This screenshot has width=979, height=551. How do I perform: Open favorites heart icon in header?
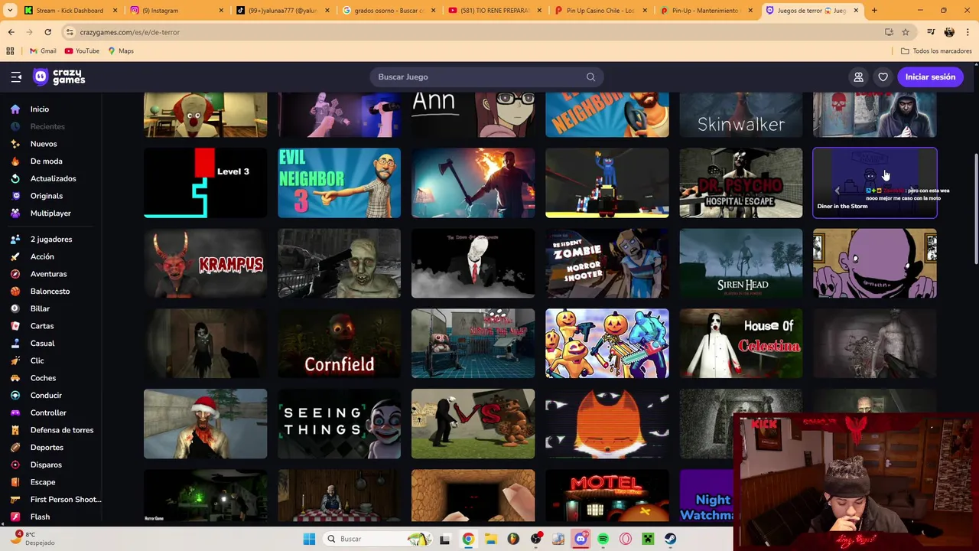click(883, 77)
